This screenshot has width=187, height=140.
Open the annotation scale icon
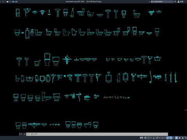click(x=183, y=138)
